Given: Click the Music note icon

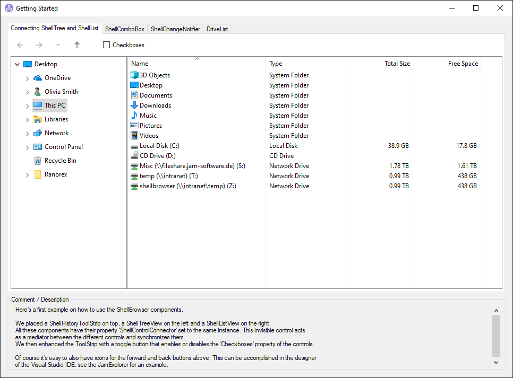Looking at the screenshot, I should (x=134, y=116).
